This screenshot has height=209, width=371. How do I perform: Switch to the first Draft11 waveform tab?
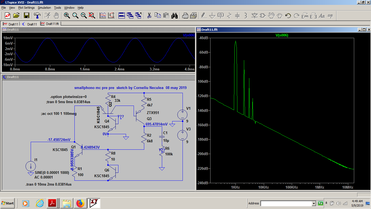click(x=11, y=24)
